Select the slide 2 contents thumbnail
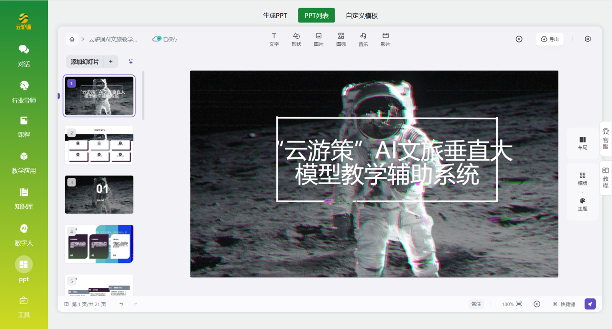 (x=99, y=145)
